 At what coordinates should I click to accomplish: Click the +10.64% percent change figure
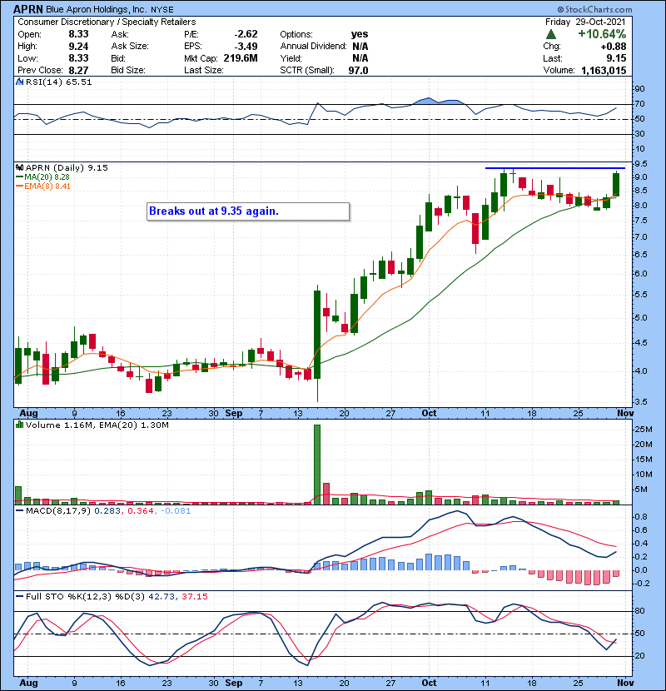[x=602, y=34]
